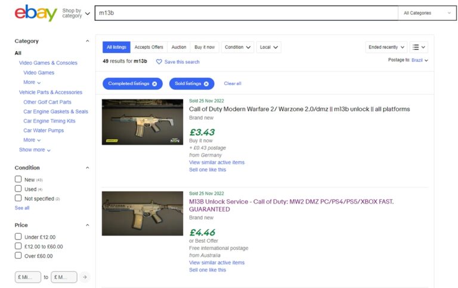458x288 pixels.
Task: Click the minimum price input field
Action: point(28,277)
